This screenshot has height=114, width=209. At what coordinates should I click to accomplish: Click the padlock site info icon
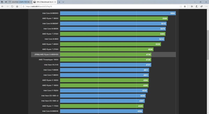(x=24, y=6)
